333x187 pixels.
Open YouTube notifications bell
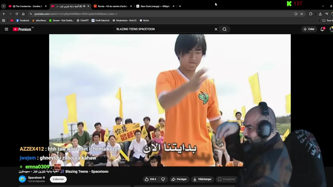coord(322,29)
